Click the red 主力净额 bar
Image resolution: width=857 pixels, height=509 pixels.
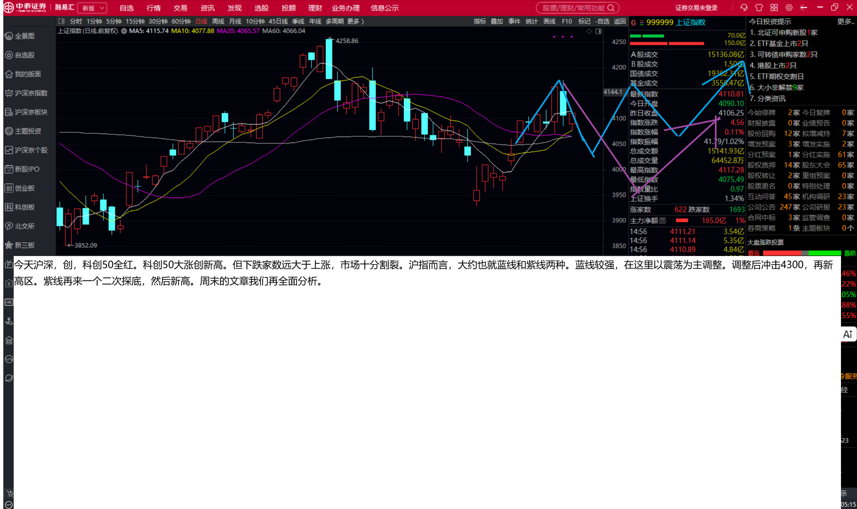click(682, 221)
